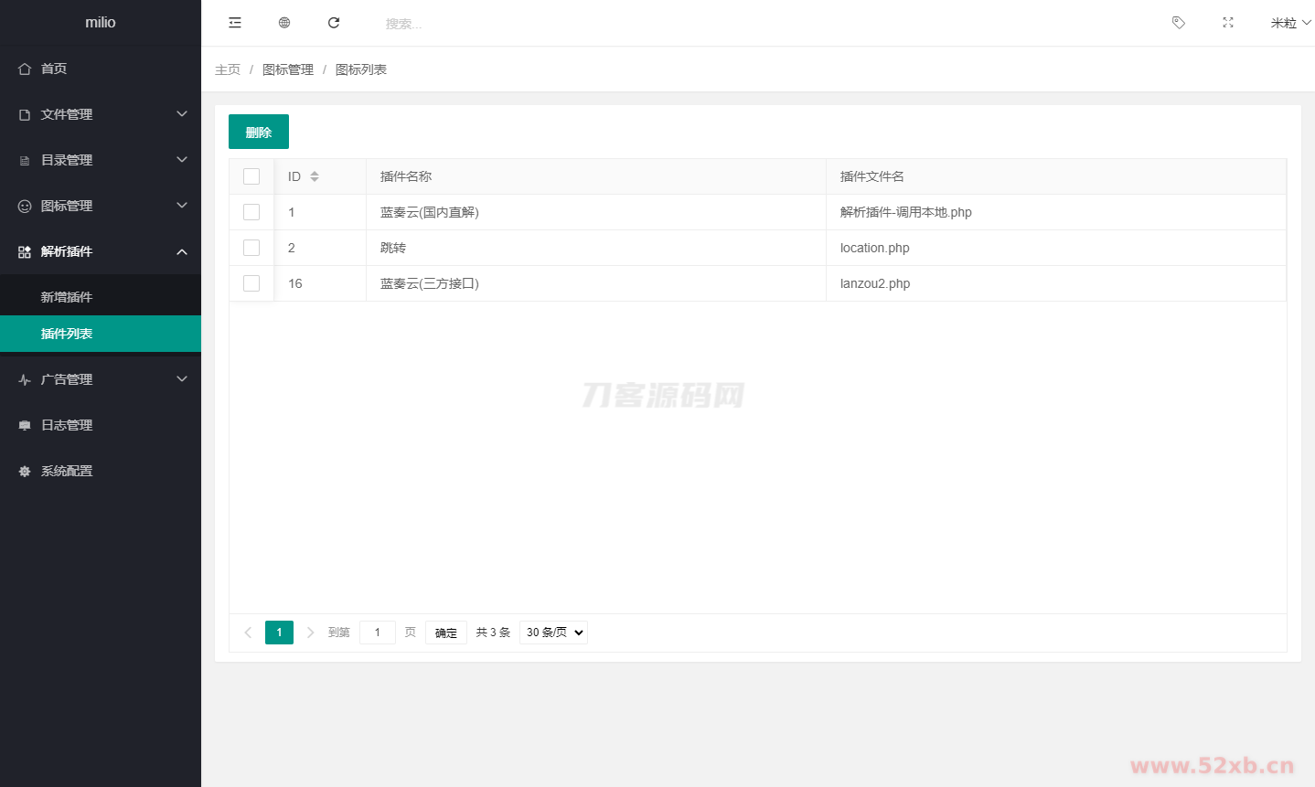The image size is (1315, 787).
Task: Open the language switcher globe icon
Action: coord(284,22)
